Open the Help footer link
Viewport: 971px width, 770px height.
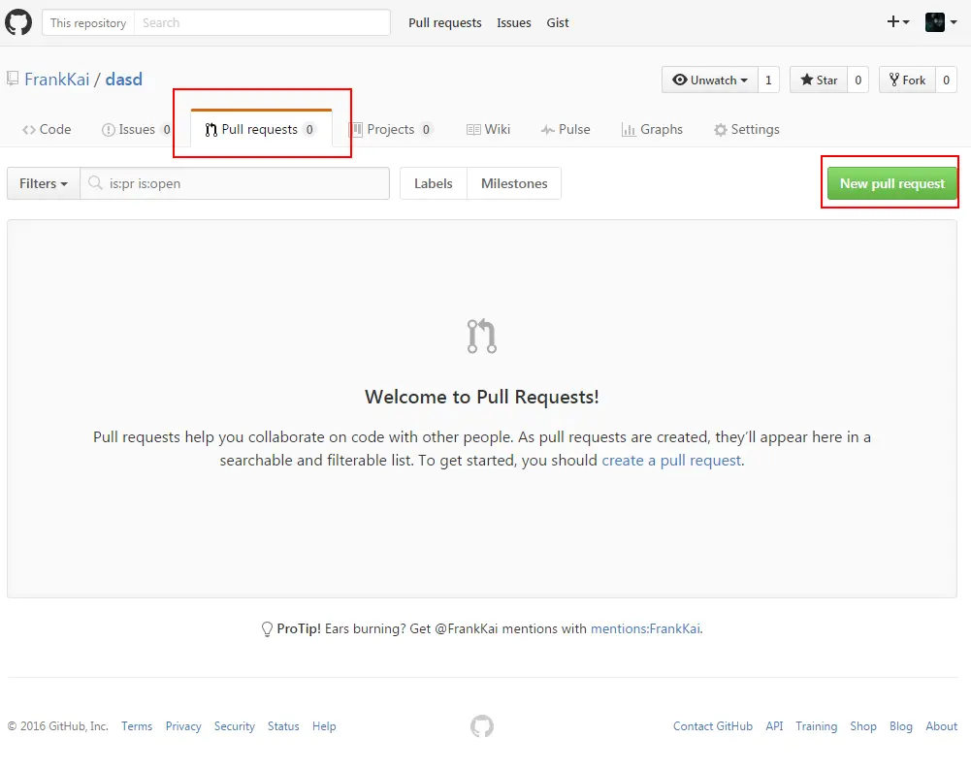(x=324, y=726)
